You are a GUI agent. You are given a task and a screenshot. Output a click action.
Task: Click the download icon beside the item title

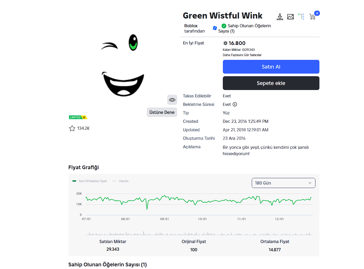pyautogui.click(x=280, y=17)
